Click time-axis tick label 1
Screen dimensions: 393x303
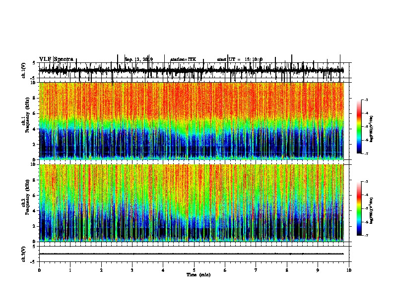point(70,270)
